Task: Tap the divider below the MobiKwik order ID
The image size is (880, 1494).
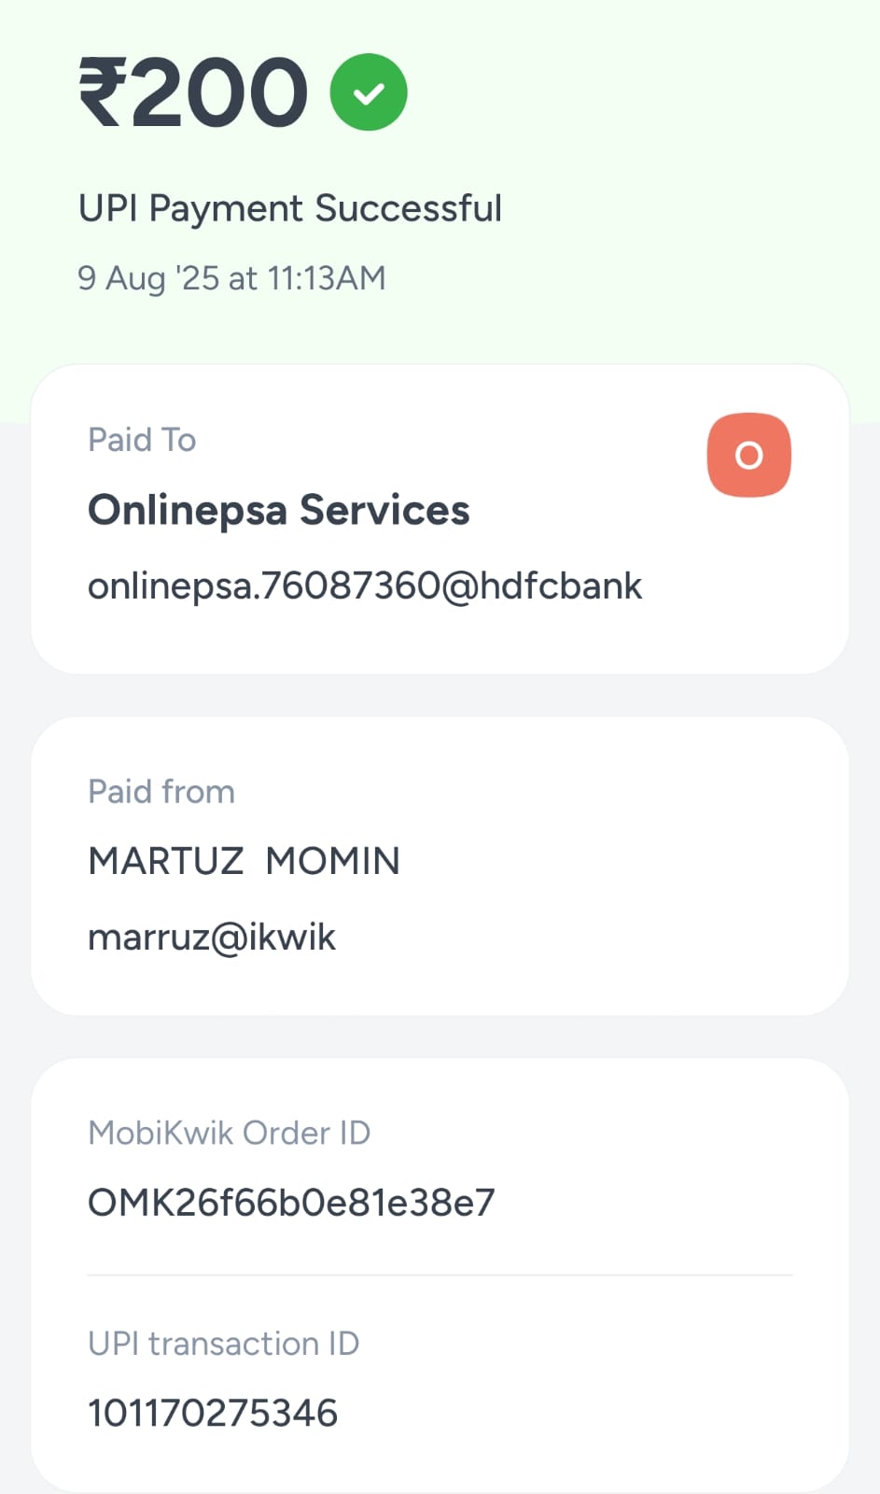Action: 440,1275
